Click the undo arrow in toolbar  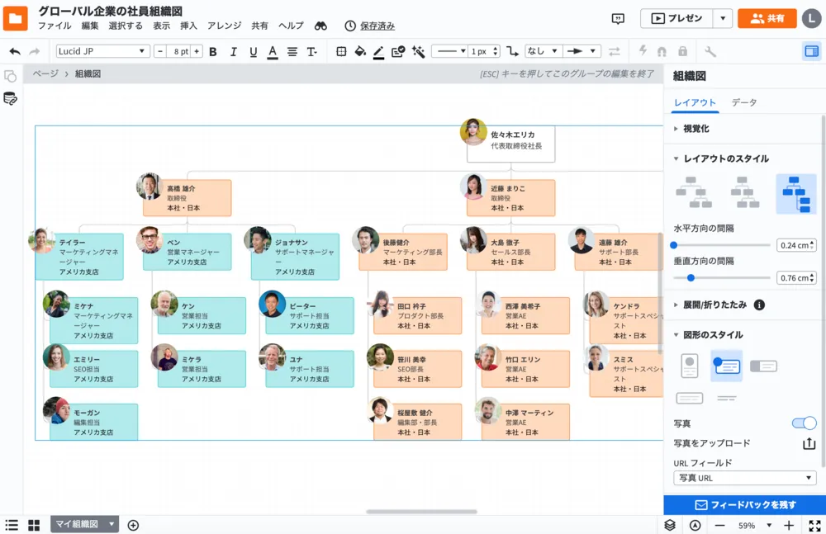click(15, 51)
